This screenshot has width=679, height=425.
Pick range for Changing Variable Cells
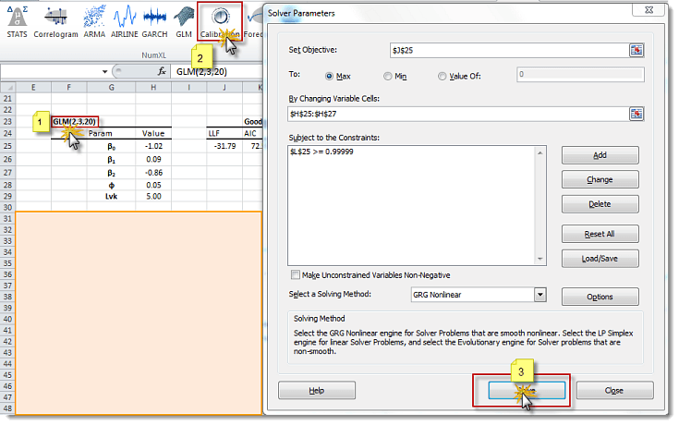(x=637, y=114)
